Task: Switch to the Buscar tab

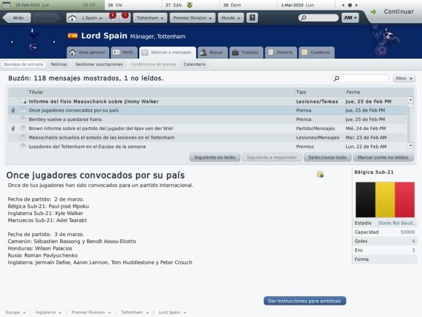Action: (x=213, y=52)
